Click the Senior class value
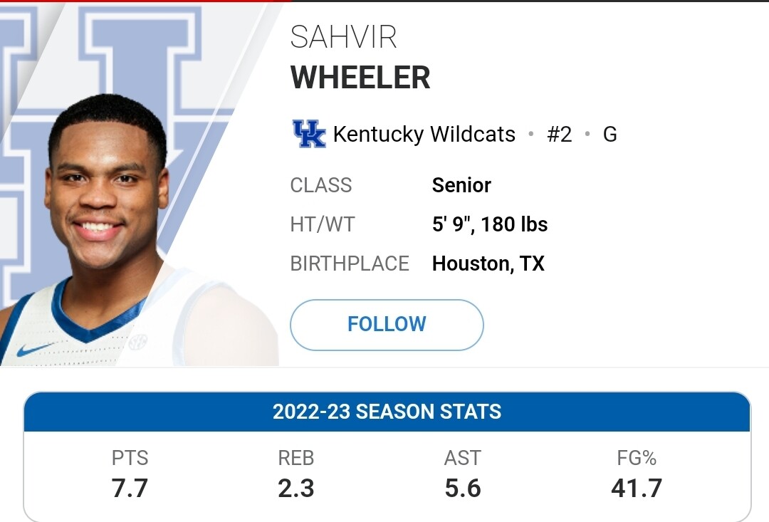The height and width of the screenshot is (522, 769). pyautogui.click(x=461, y=185)
